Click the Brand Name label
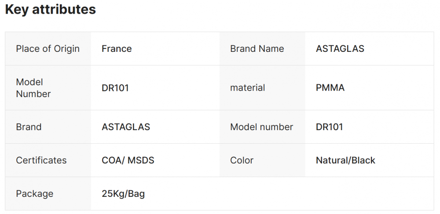The width and height of the screenshot is (440, 214). click(257, 49)
